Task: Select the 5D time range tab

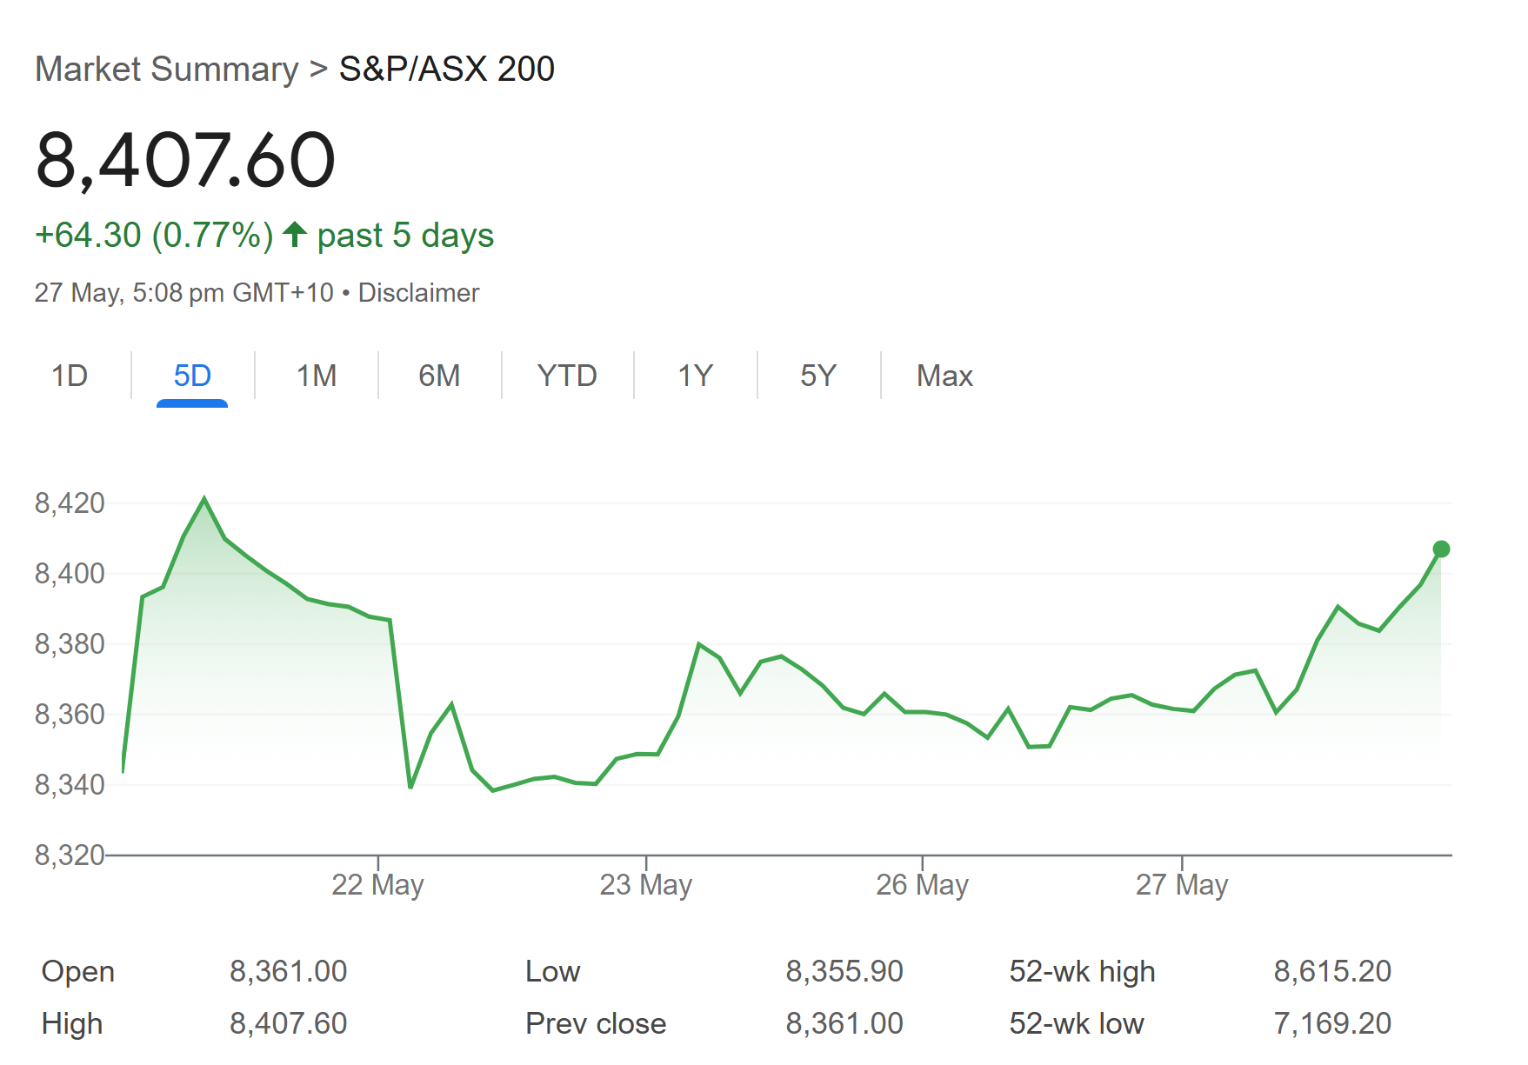Action: 192,376
